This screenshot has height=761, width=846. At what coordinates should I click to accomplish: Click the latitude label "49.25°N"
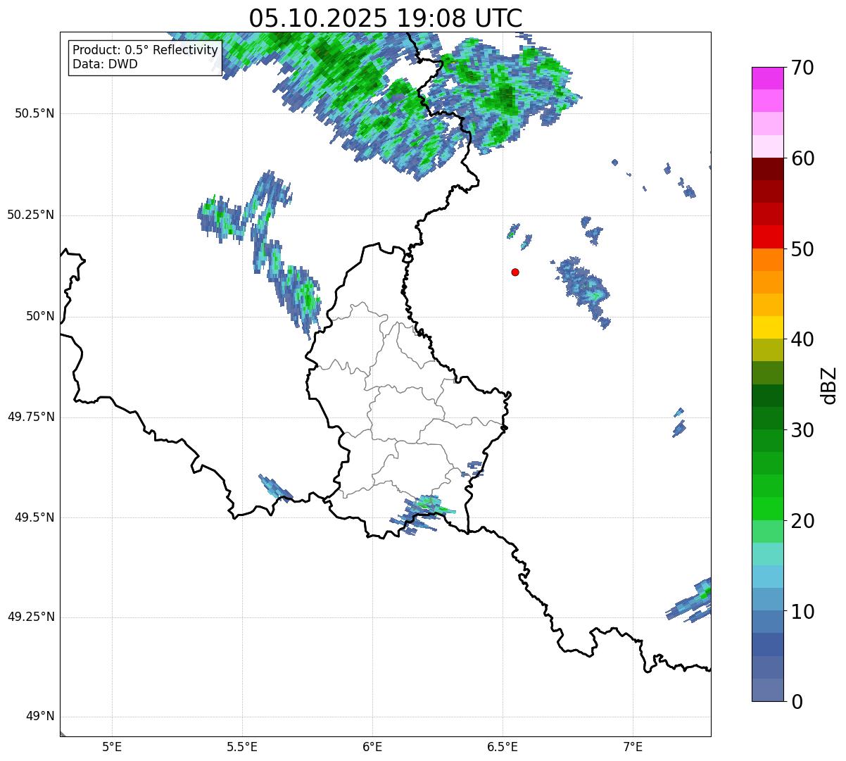tap(31, 617)
